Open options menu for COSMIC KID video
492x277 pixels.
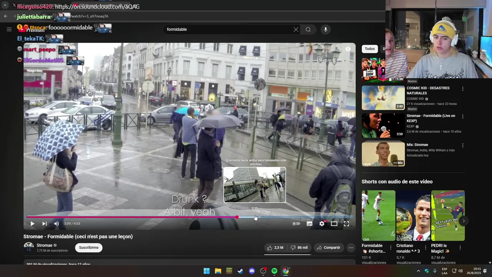(x=463, y=89)
